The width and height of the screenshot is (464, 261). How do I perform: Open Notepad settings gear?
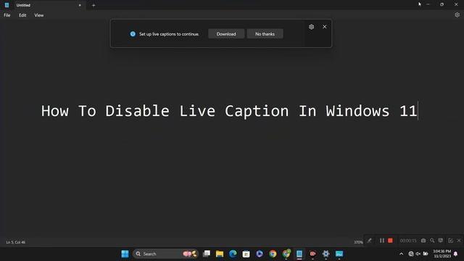(457, 14)
